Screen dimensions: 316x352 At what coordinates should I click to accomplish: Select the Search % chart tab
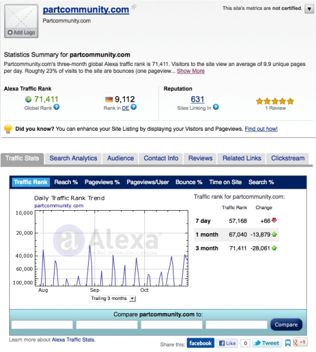click(x=261, y=182)
